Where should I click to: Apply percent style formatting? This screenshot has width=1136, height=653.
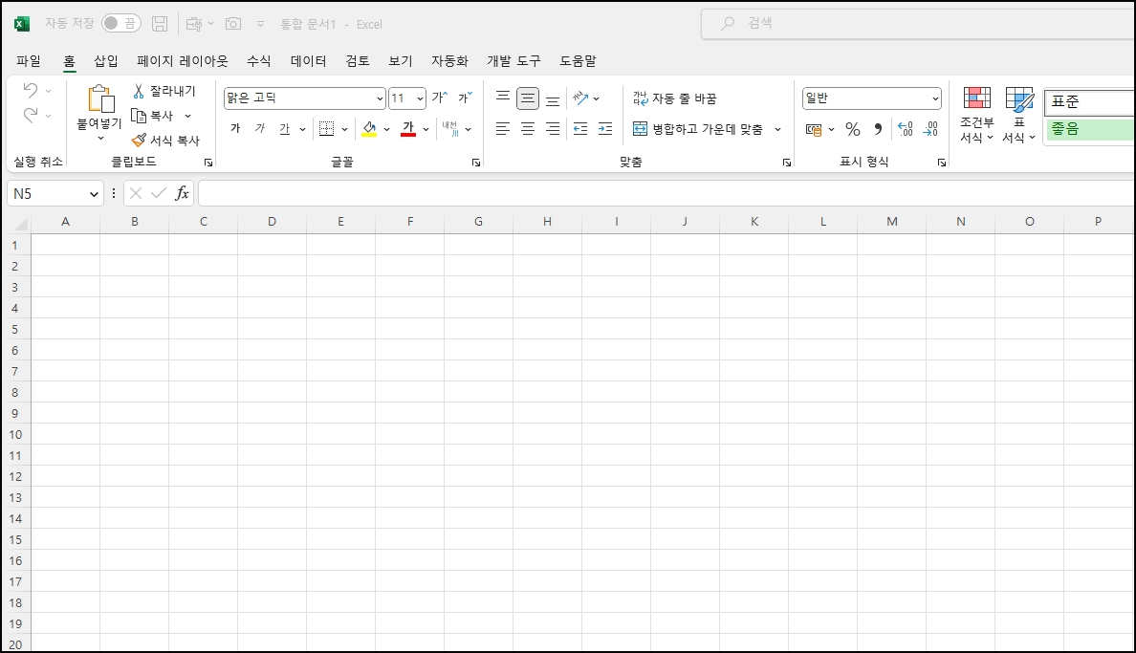(852, 128)
